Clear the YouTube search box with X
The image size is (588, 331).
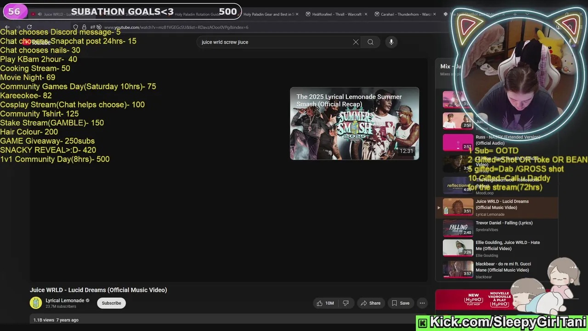[x=356, y=42]
